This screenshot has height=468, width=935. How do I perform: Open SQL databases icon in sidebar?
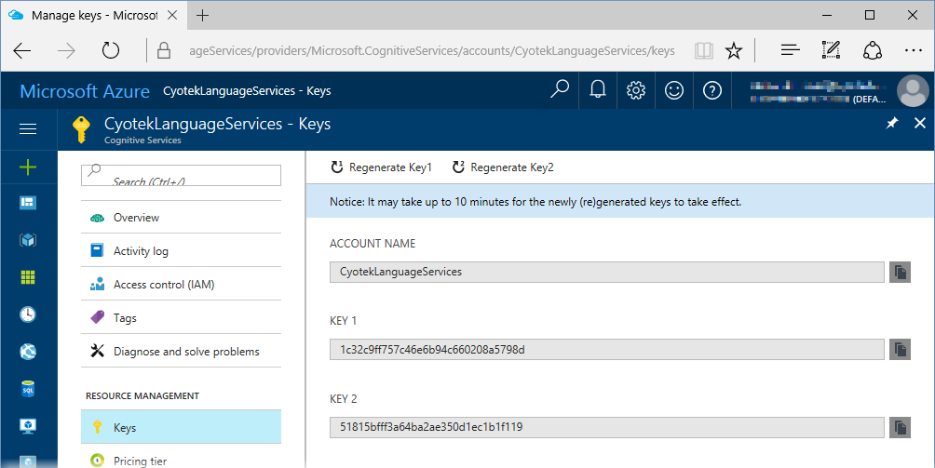point(28,389)
